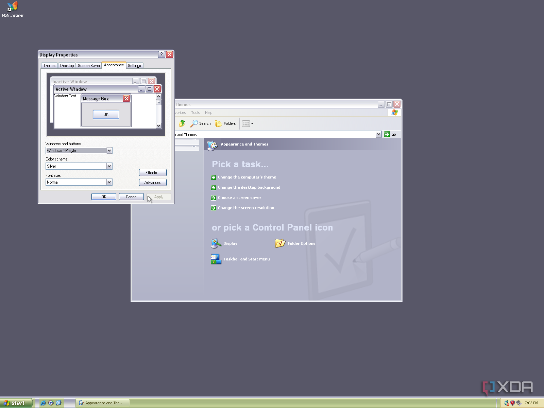
Task: Click the Up folder icon in Explorer toolbar
Action: (x=182, y=123)
